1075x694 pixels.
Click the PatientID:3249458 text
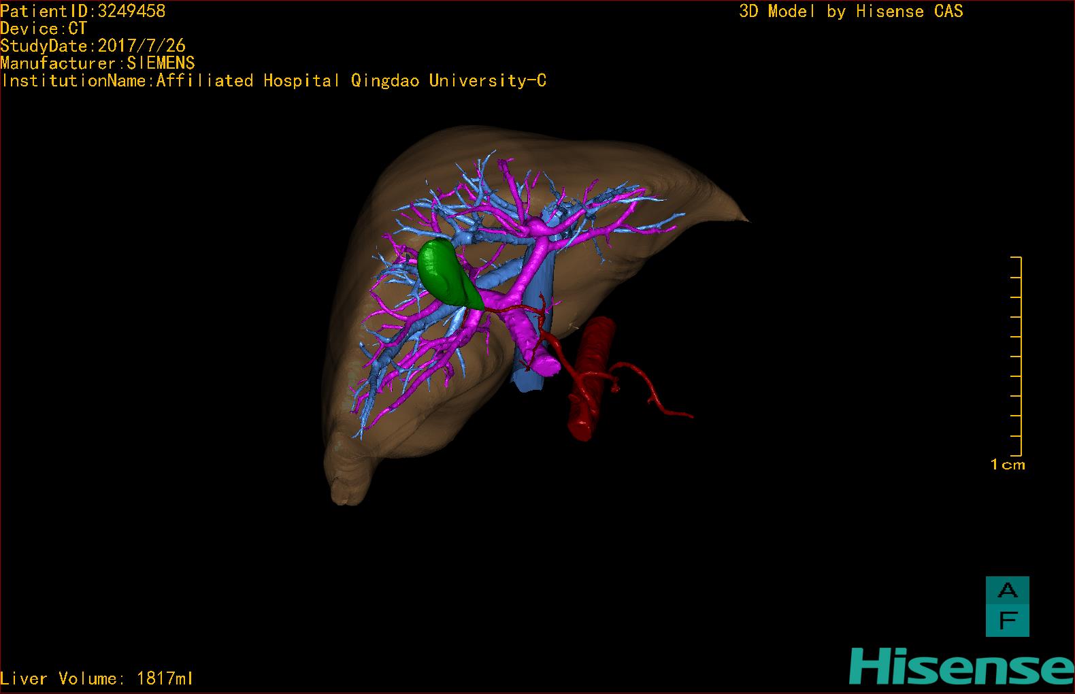[x=83, y=11]
